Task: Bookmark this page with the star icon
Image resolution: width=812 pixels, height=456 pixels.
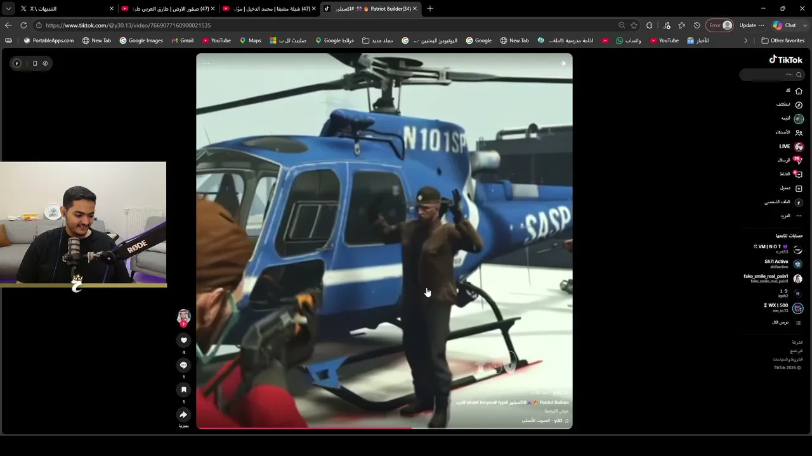Action: point(634,25)
